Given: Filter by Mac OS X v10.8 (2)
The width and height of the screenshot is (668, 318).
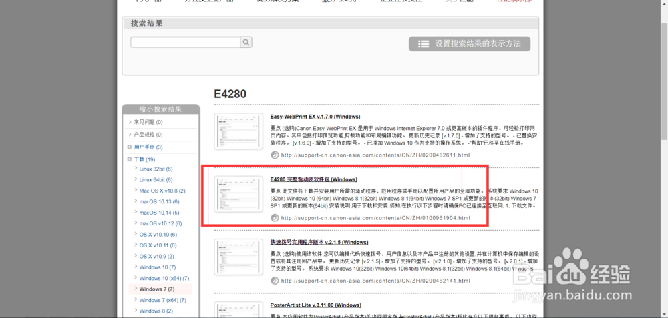Looking at the screenshot, I should click(x=162, y=191).
